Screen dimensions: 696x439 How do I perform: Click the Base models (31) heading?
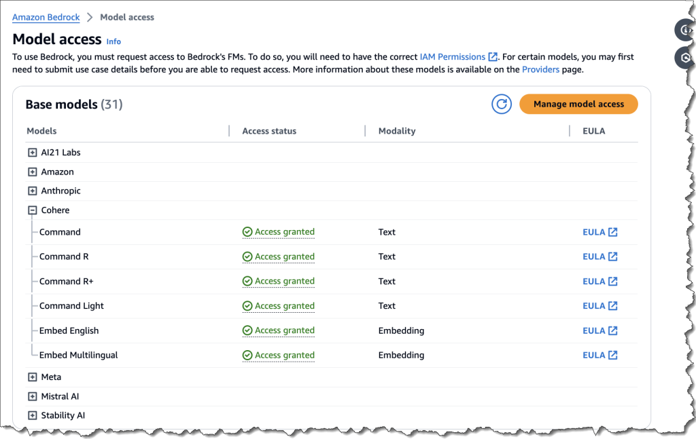coord(74,104)
